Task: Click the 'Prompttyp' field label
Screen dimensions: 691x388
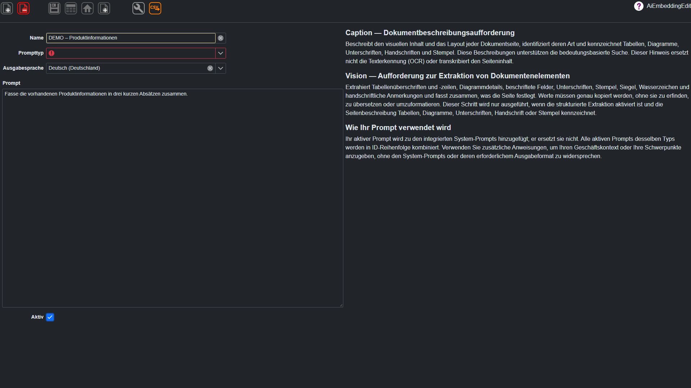Action: tap(31, 53)
